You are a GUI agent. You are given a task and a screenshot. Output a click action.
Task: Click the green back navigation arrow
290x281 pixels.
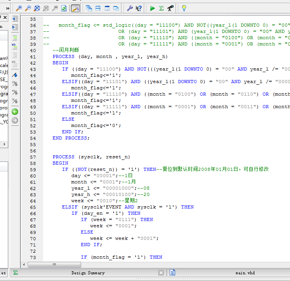pyautogui.click(x=15, y=112)
